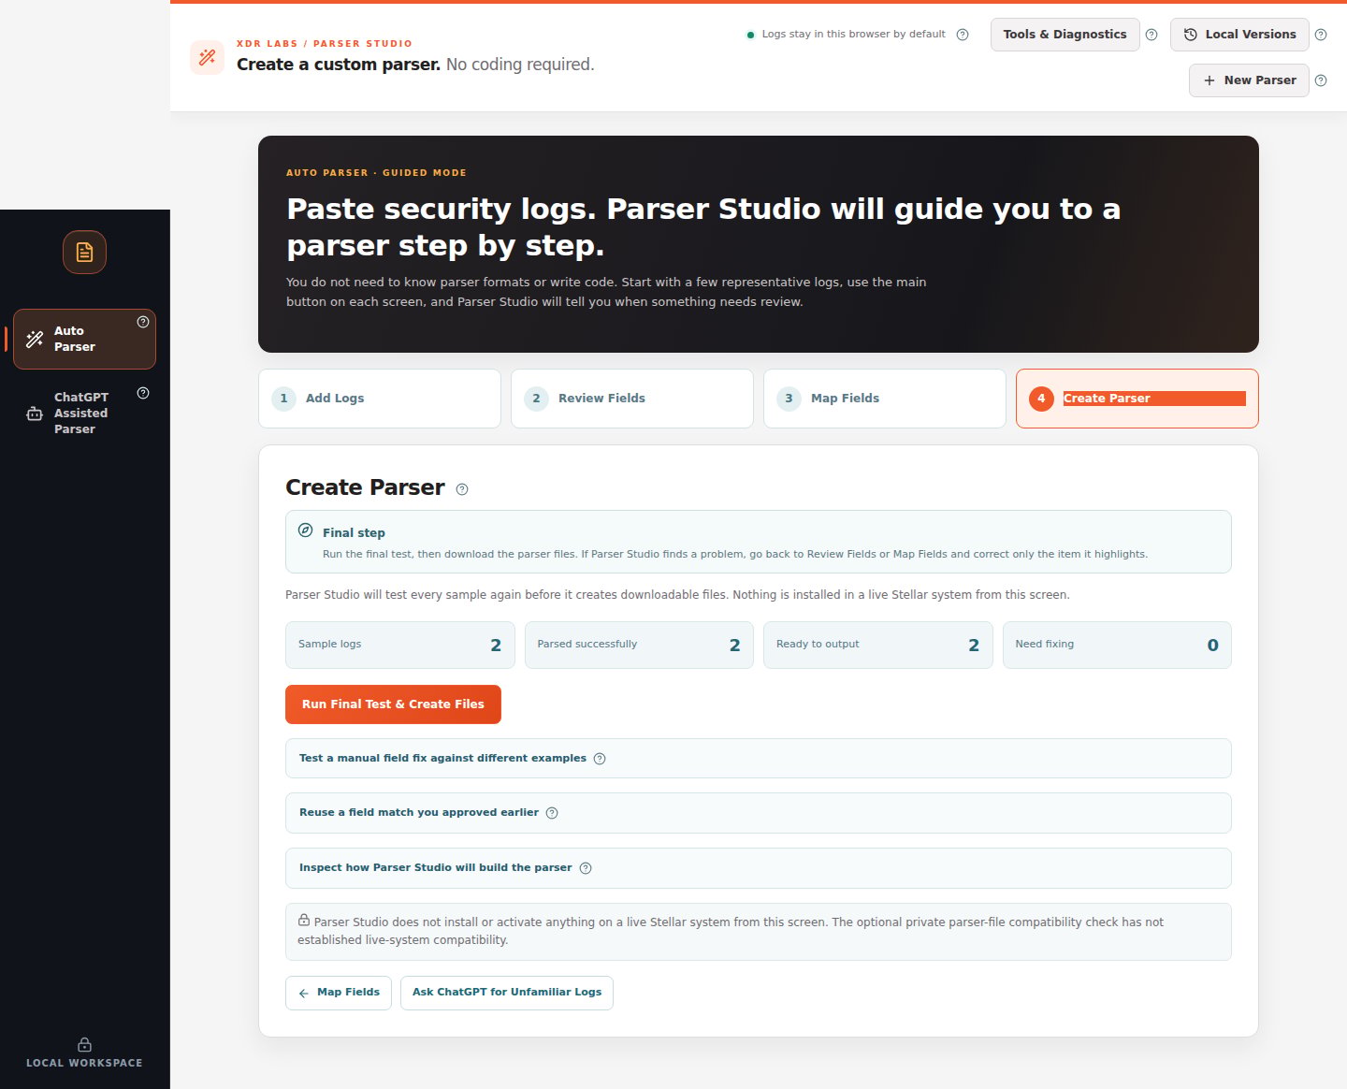Viewport: 1347px width, 1089px height.
Task: Expand Inspect how Parser Studio will build parser
Action: tap(758, 868)
